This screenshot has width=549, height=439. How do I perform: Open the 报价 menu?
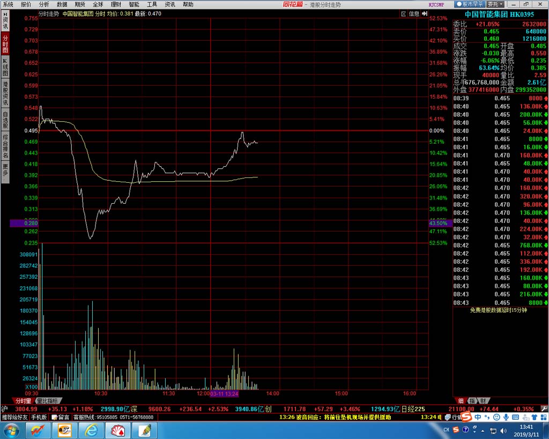[26, 4]
